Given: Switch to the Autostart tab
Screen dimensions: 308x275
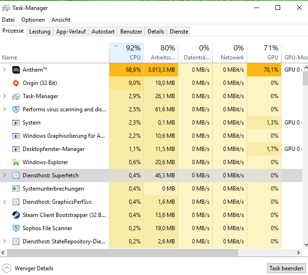Looking at the screenshot, I should 103,32.
